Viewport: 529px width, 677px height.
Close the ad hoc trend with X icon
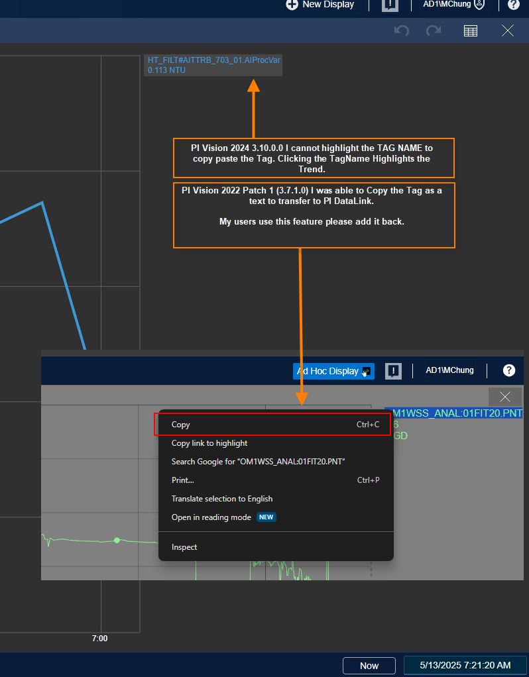tap(508, 30)
